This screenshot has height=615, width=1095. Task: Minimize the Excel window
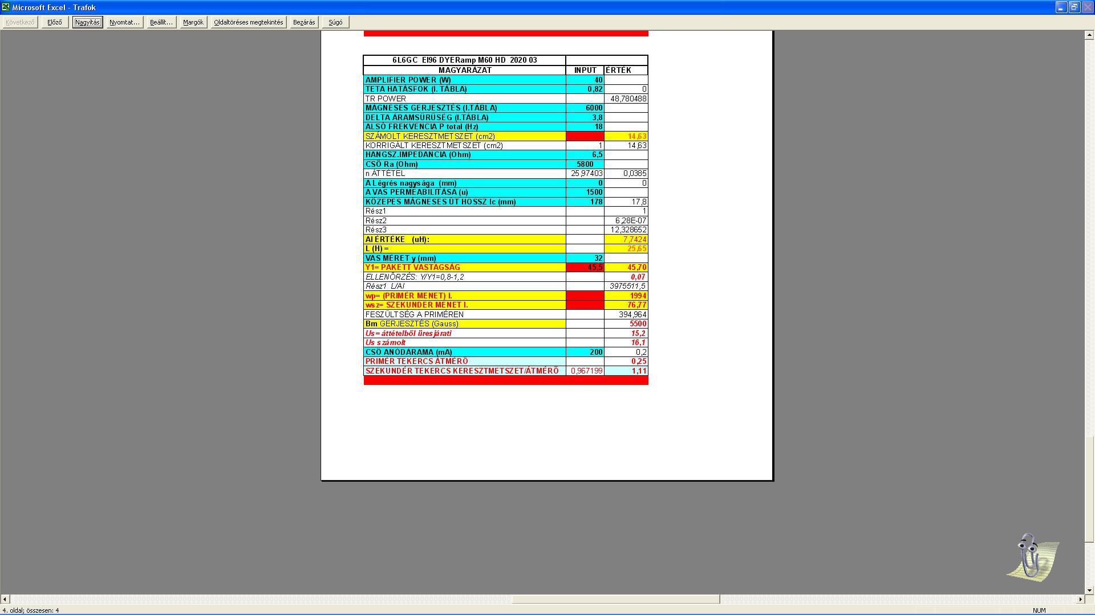coord(1060,7)
